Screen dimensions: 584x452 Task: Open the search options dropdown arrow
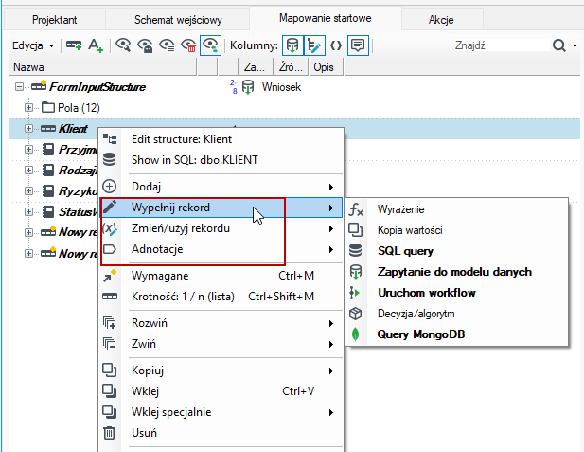[575, 45]
